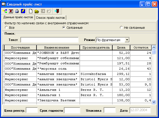Image resolution: width=159 pixels, height=118 pixels.
Task: Click the red X delete toolbar icon
Action: point(11,11)
